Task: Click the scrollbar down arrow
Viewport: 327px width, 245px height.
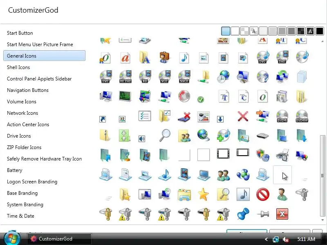Action: (x=323, y=220)
